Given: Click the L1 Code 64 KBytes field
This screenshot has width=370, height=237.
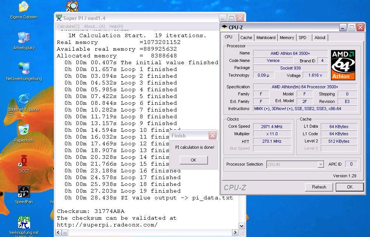Looking at the screenshot, I should (x=339, y=134).
